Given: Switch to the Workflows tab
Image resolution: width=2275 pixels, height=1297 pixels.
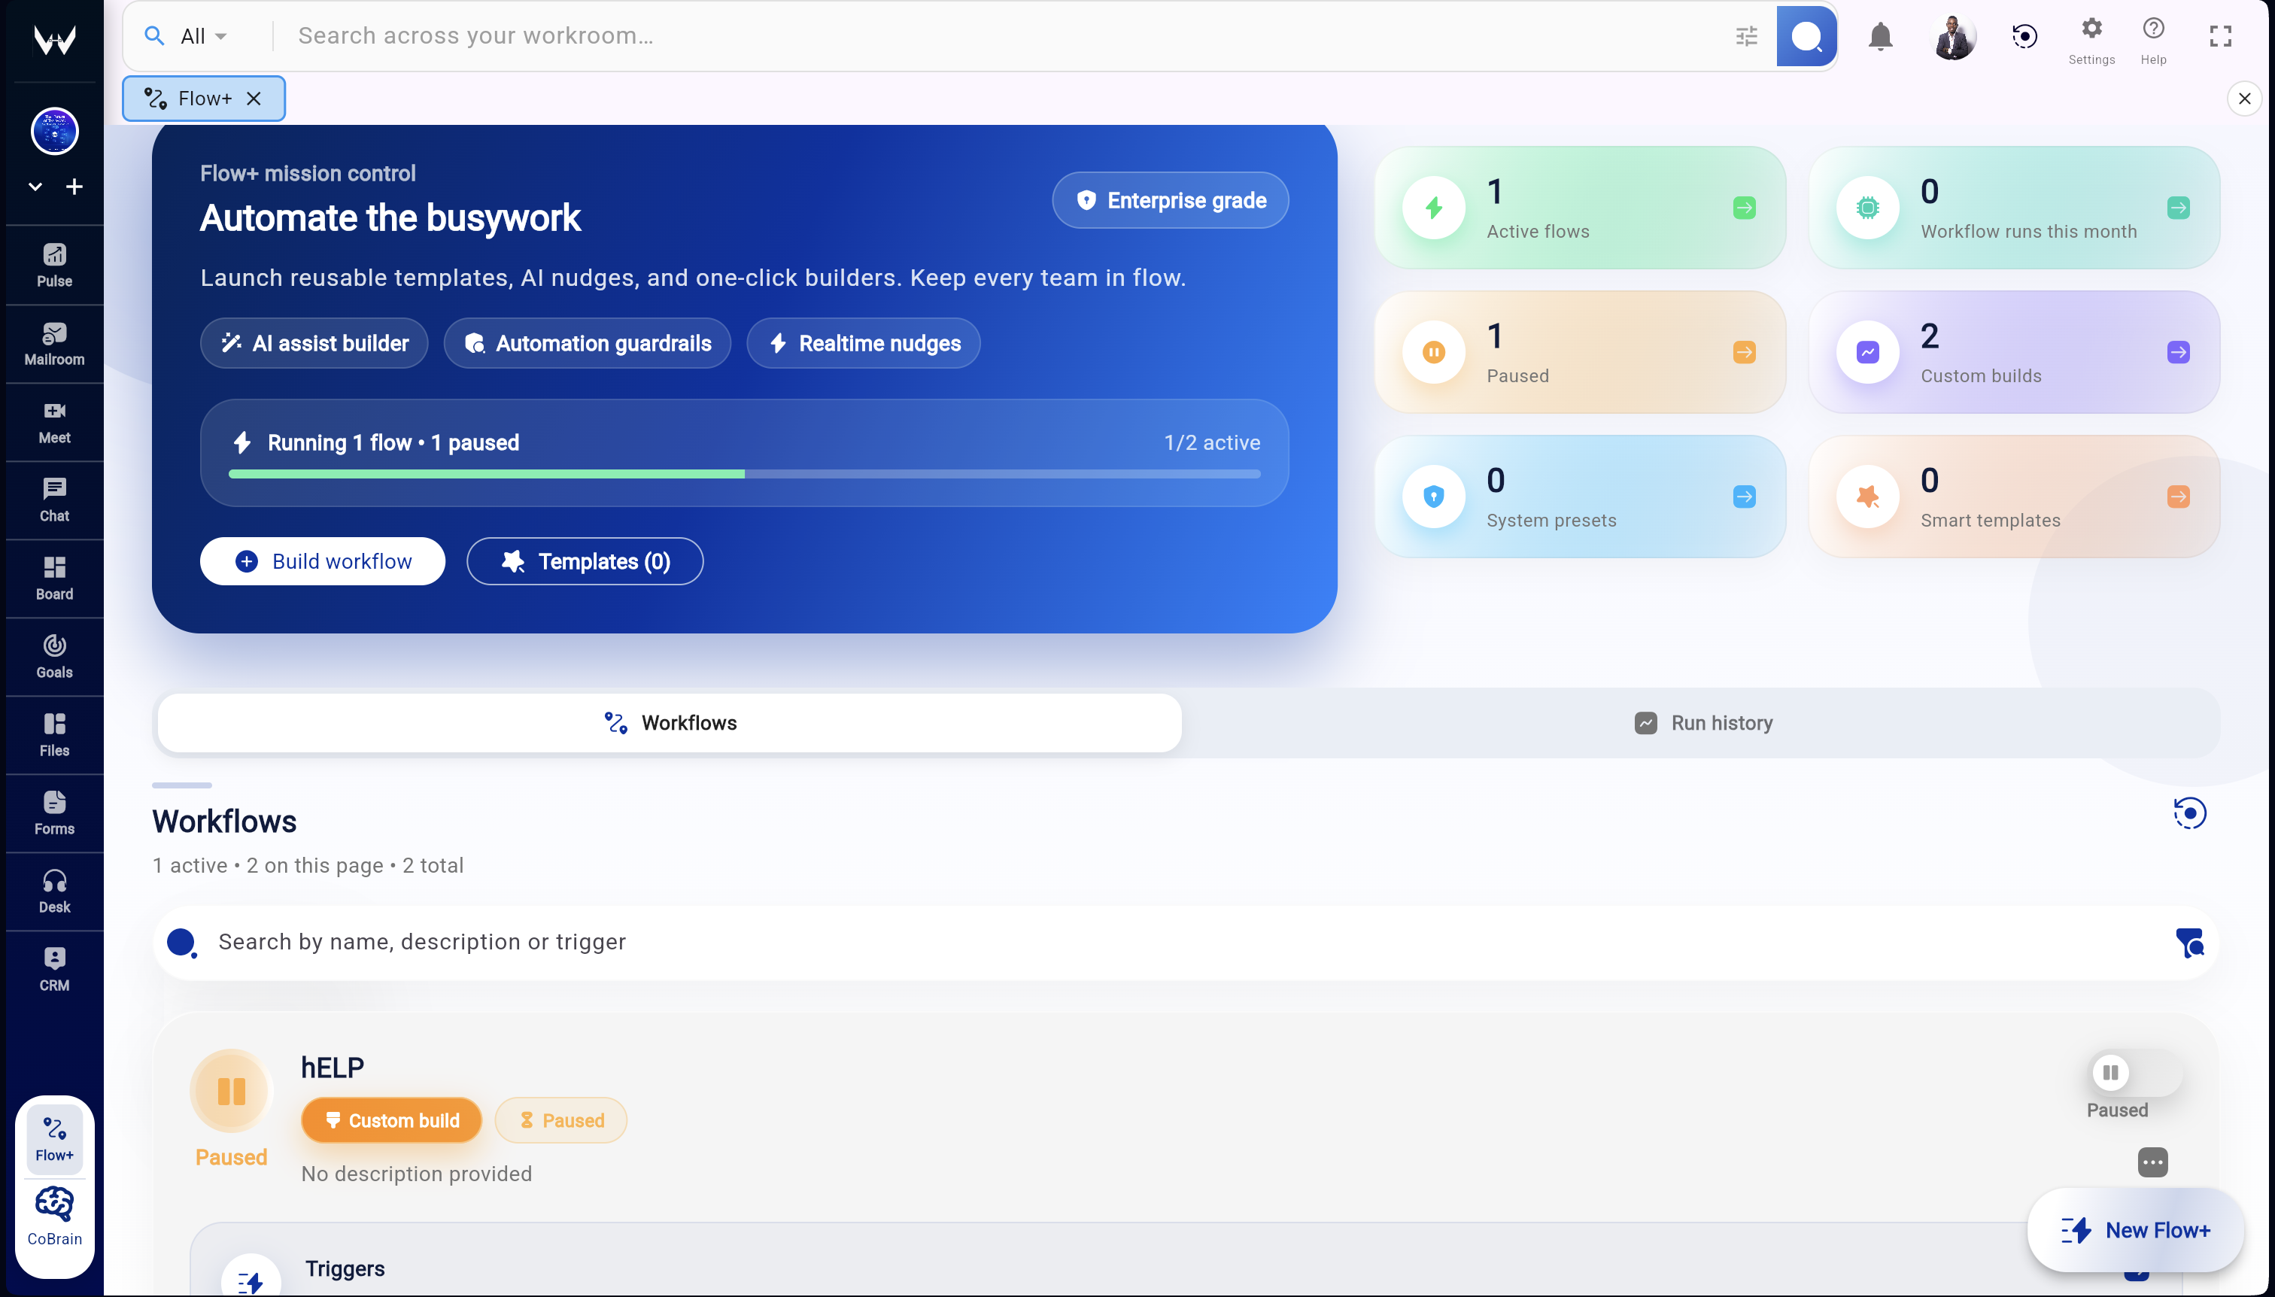Looking at the screenshot, I should [670, 722].
